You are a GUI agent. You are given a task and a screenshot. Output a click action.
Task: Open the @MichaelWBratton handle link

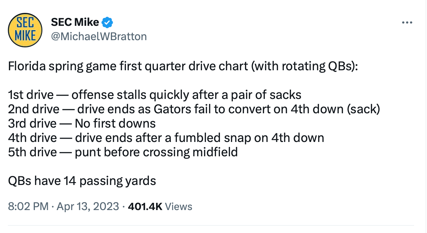[99, 36]
